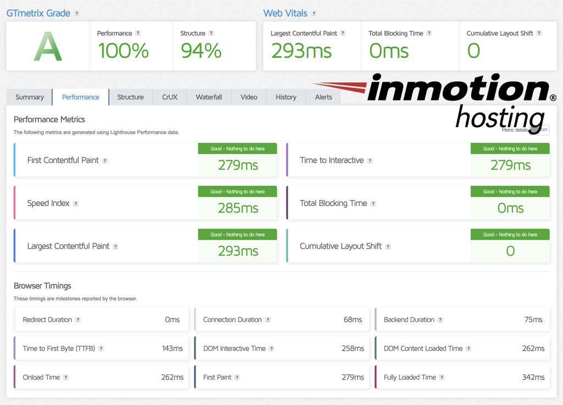Click the Browser Timings heading

click(x=42, y=286)
